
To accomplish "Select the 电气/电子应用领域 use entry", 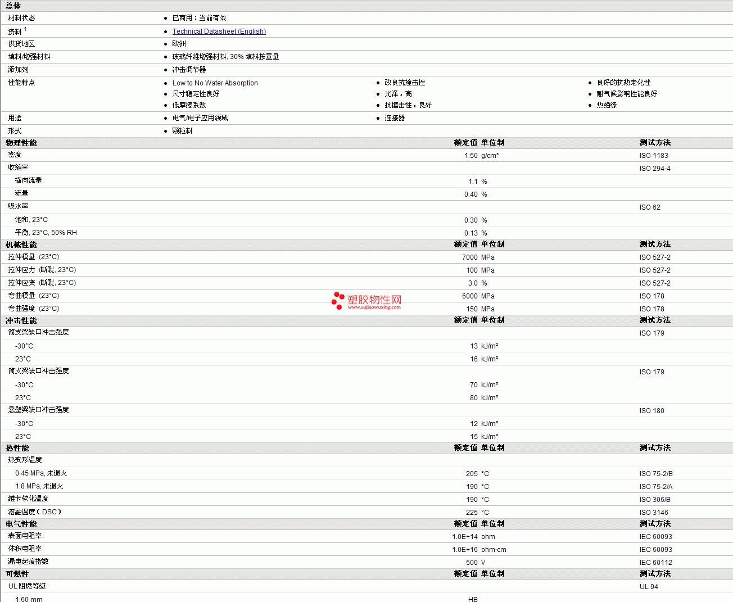I will click(200, 118).
